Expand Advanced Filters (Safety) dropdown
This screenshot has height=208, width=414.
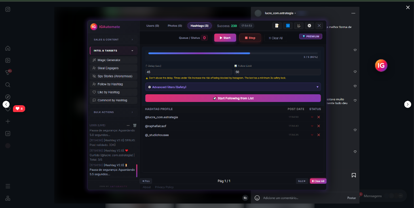click(x=233, y=87)
